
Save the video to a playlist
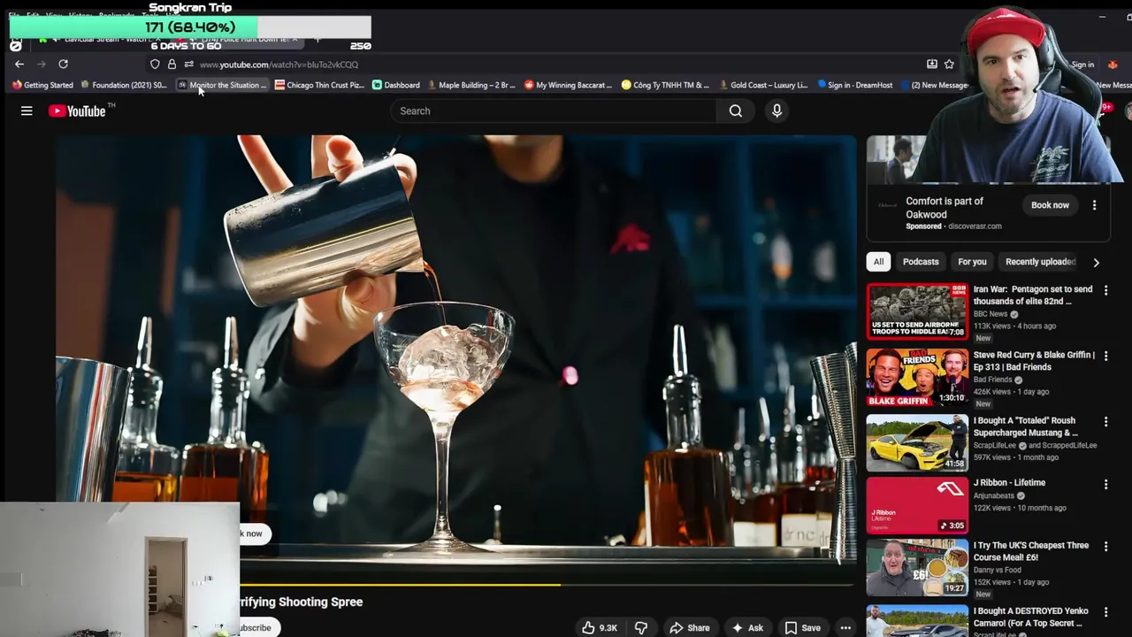click(x=803, y=627)
